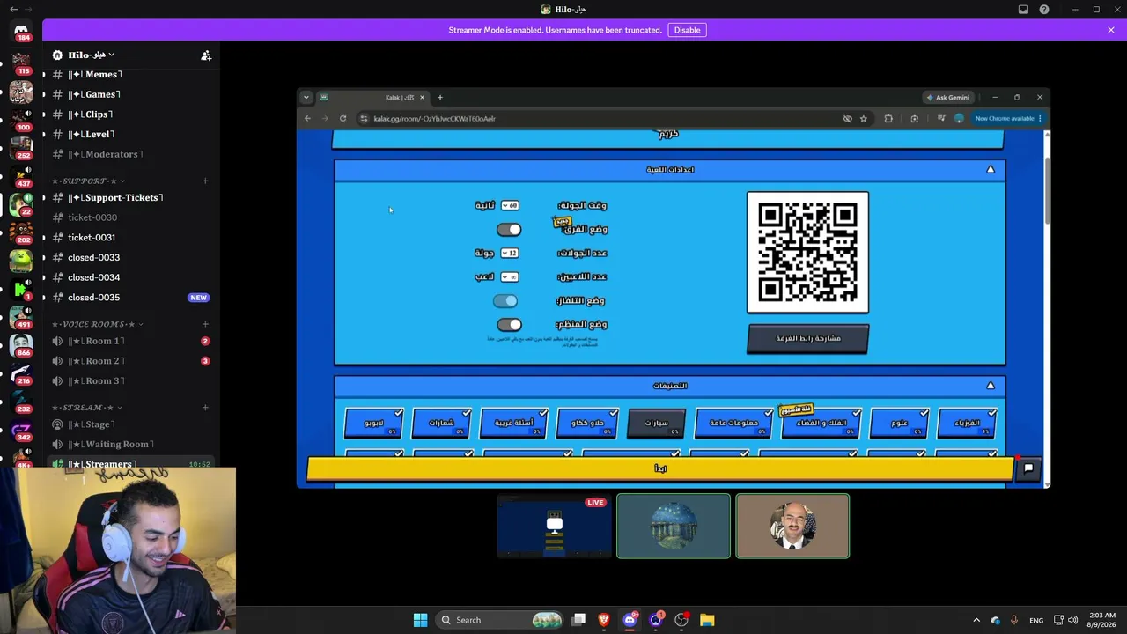Image resolution: width=1127 pixels, height=634 pixels.
Task: Disable Streamer Mode from the banner
Action: pos(687,30)
